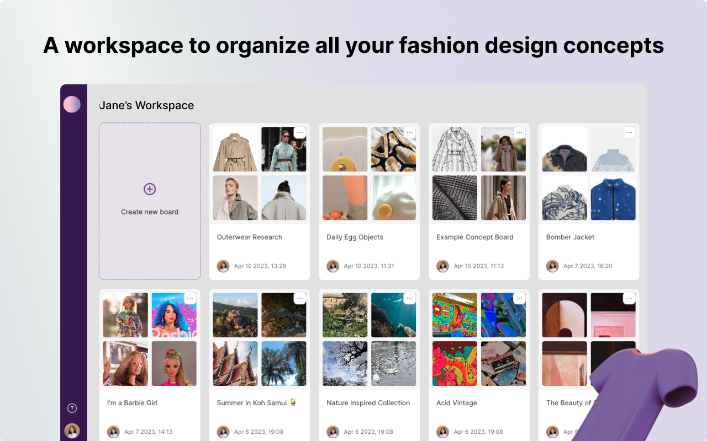Screen dimensions: 707x441
Task: Open the options menu on Example Concept Board
Action: click(519, 132)
